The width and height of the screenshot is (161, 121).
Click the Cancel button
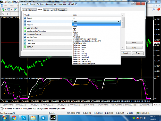125,53
